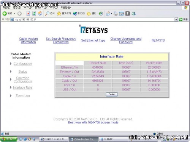The image size is (190, 142).
Task: Click the Ethernet / Out packet rate 115.042473
Action: coord(154,72)
